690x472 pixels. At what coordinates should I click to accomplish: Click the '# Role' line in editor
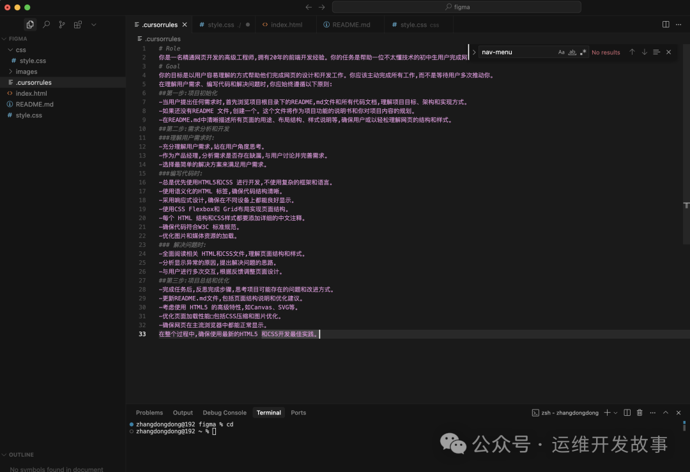click(169, 48)
